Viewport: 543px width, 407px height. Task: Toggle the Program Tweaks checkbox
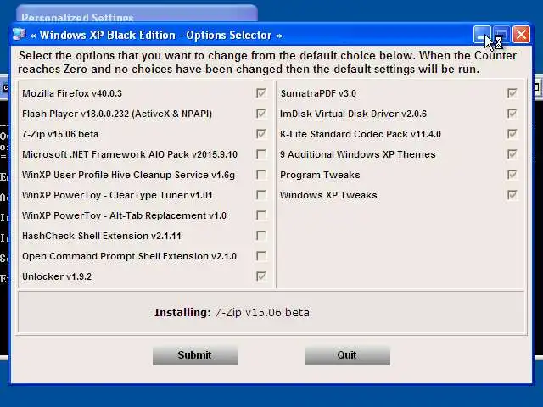pyautogui.click(x=512, y=175)
